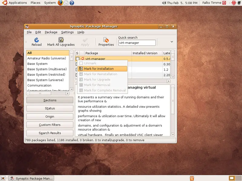The width and height of the screenshot is (242, 181).
Task: Open the Help menu in Synaptic
Action: tap(81, 32)
